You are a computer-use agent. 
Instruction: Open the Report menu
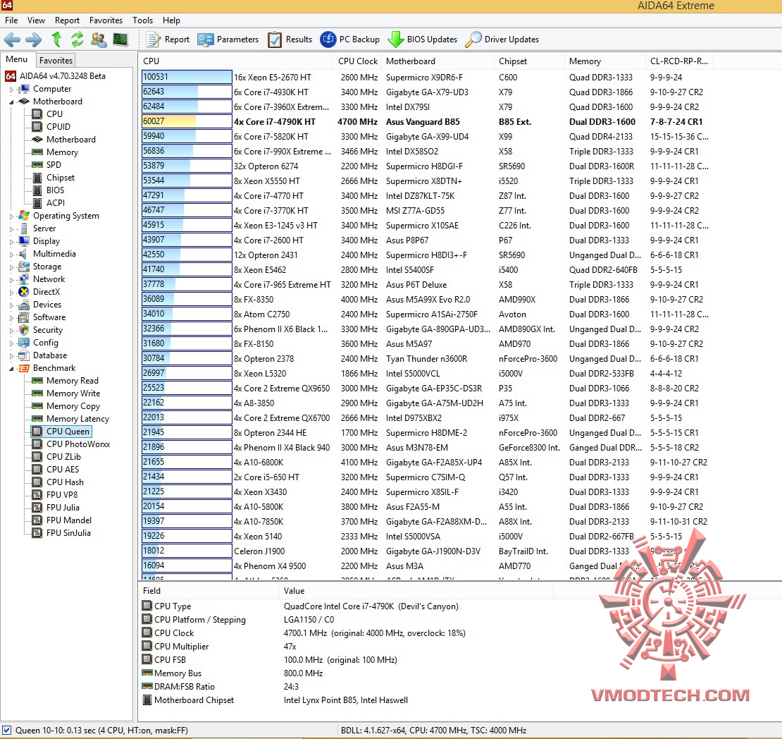pos(68,20)
